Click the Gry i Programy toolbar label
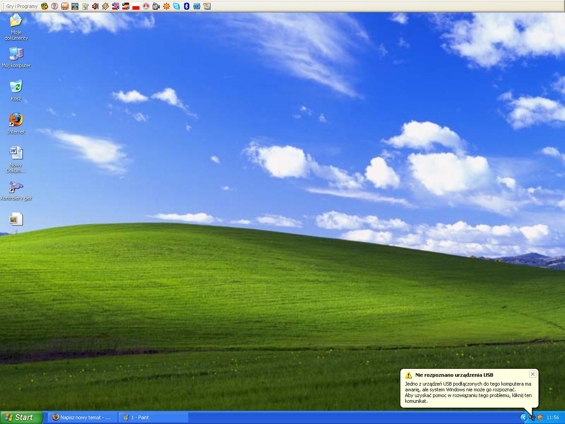The image size is (565, 424). coord(22,6)
